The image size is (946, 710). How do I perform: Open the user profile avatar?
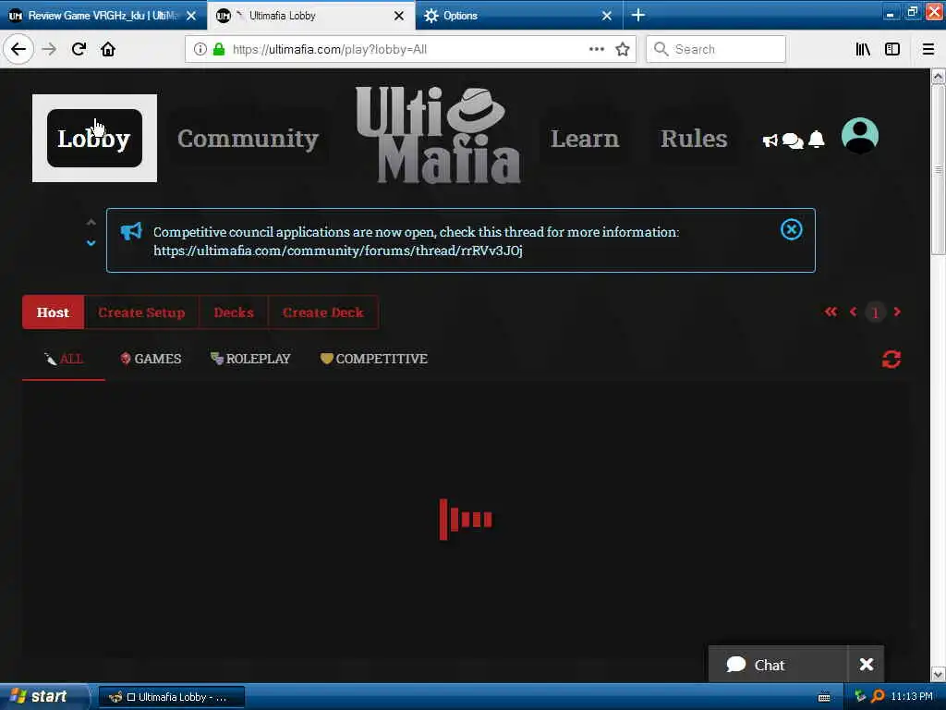point(860,135)
